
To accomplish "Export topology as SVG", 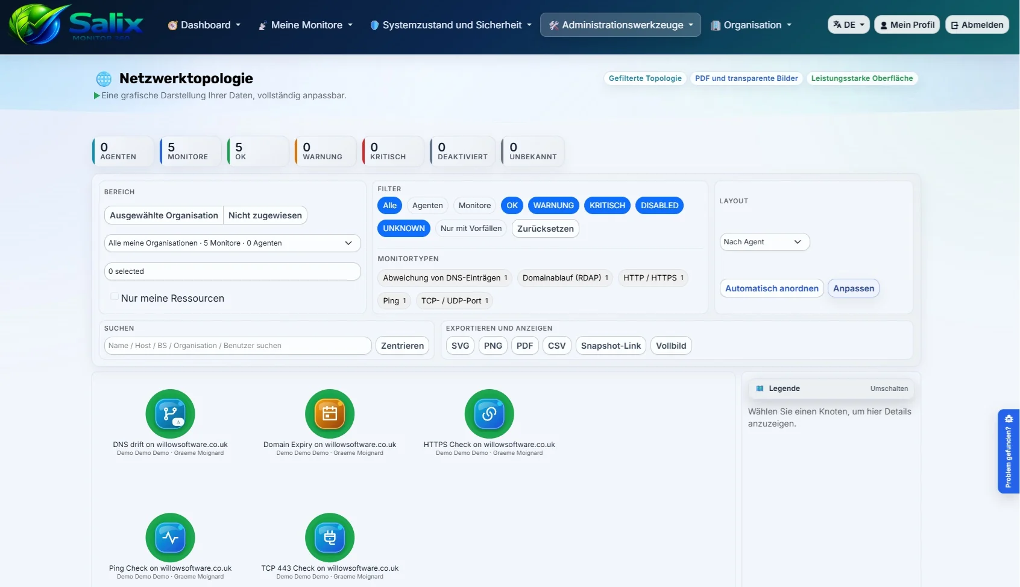I will [x=460, y=346].
